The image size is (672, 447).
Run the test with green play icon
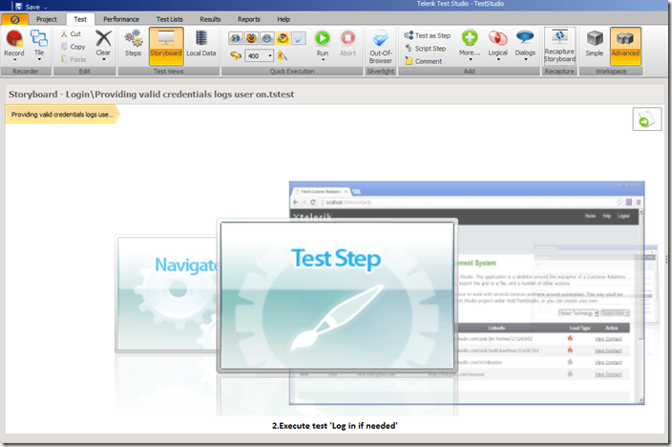(323, 38)
